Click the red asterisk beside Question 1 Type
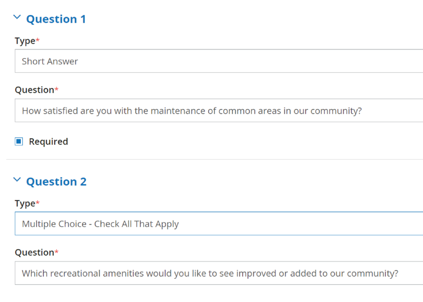The height and width of the screenshot is (302, 423). tap(38, 40)
